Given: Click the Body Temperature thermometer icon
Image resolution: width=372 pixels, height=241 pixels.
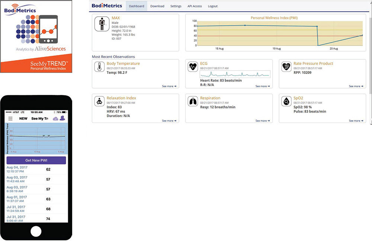Looking at the screenshot, I should 99,67.
